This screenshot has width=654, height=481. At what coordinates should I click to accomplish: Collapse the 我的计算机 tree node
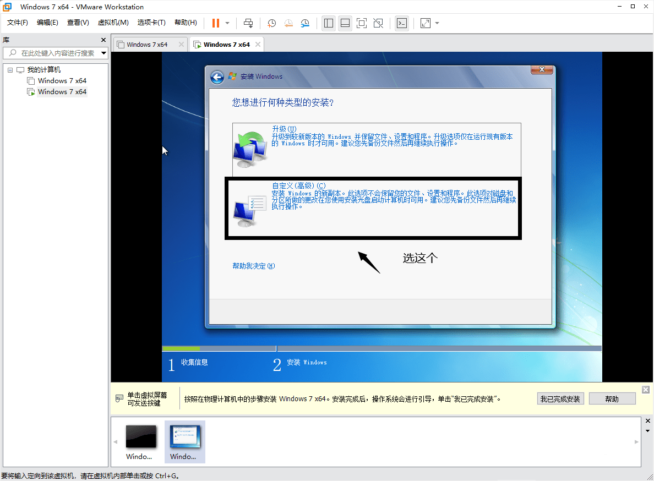(10, 70)
